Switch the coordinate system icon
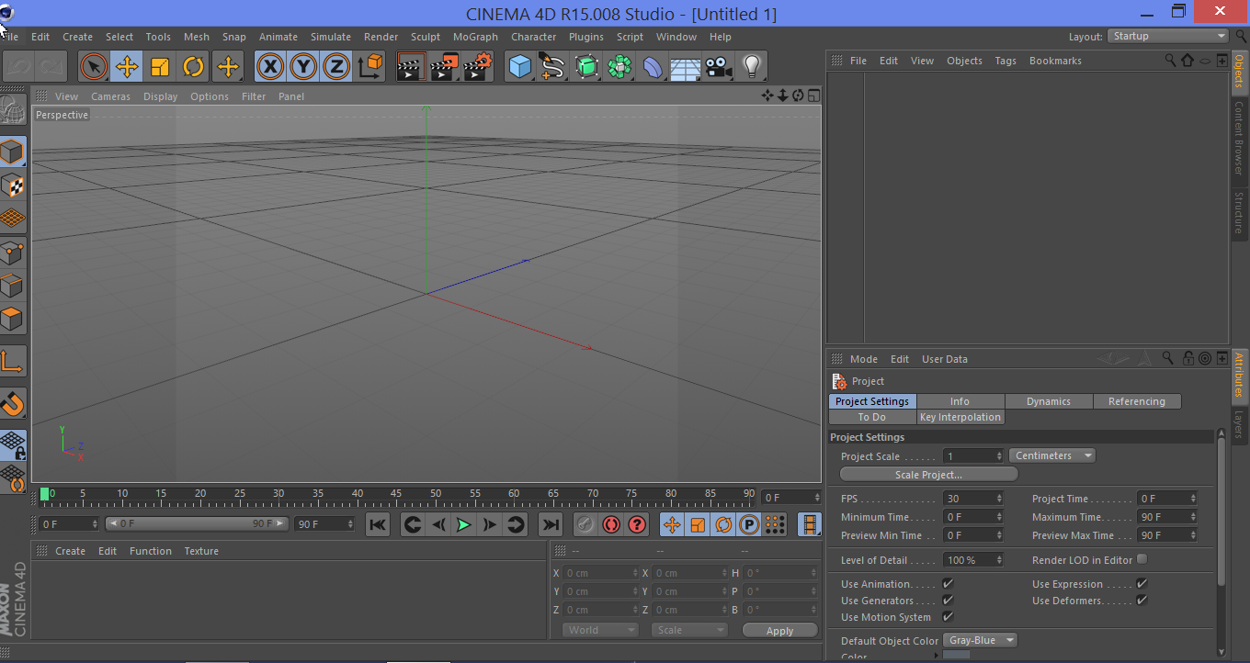Screen dimensions: 1250x663 click(370, 66)
